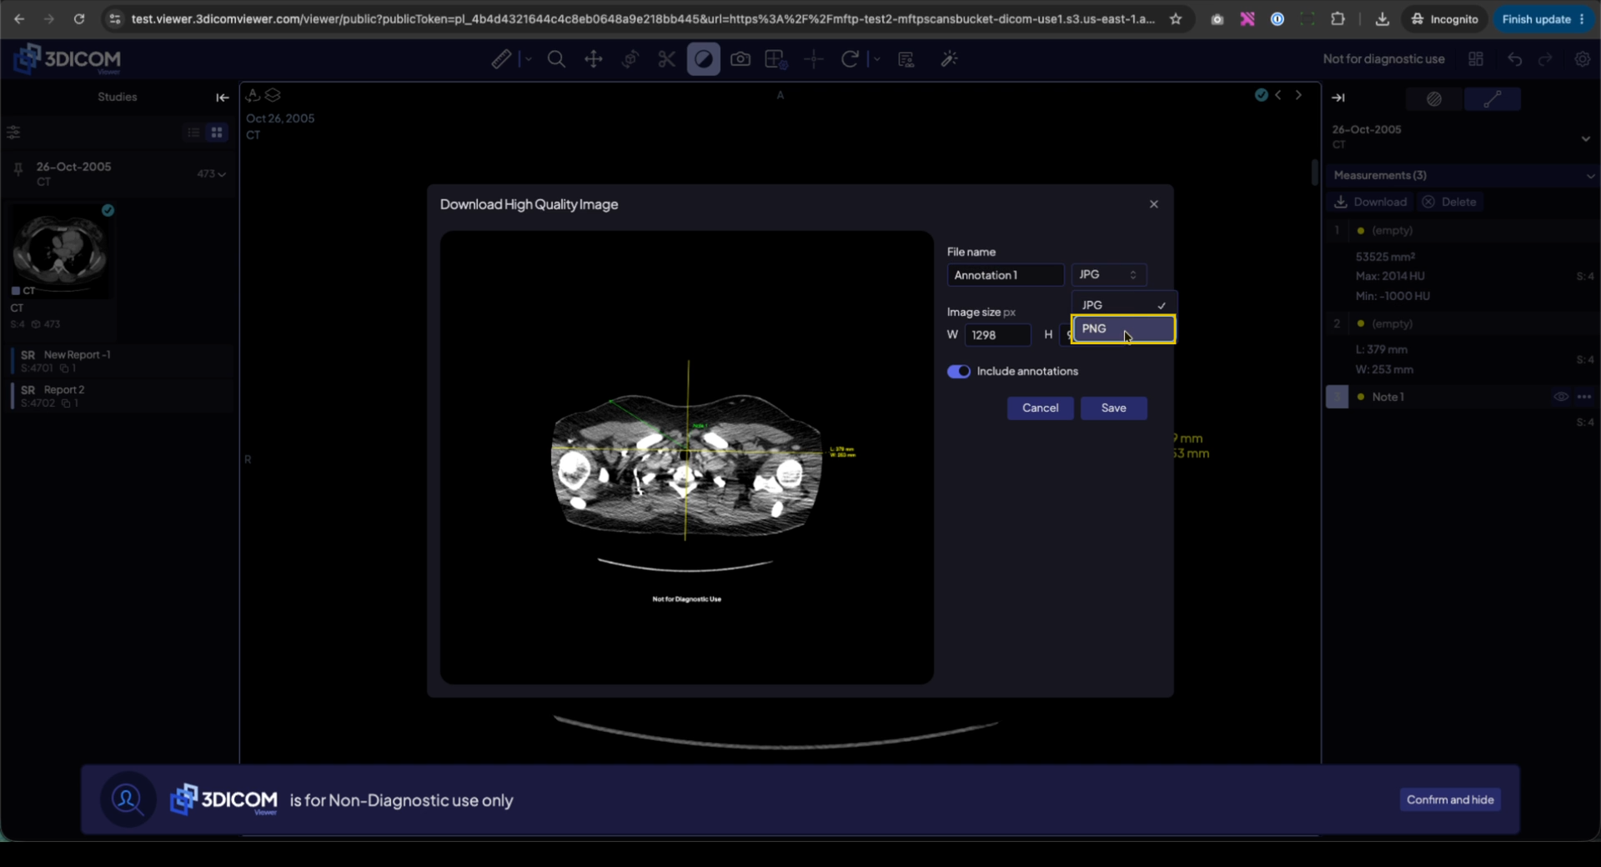Click Cancel in download dialog
The image size is (1601, 867).
click(x=1041, y=408)
